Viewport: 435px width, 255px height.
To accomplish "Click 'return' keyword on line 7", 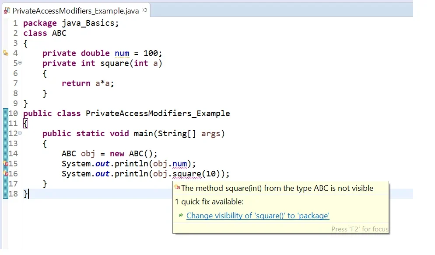I will pyautogui.click(x=76, y=83).
